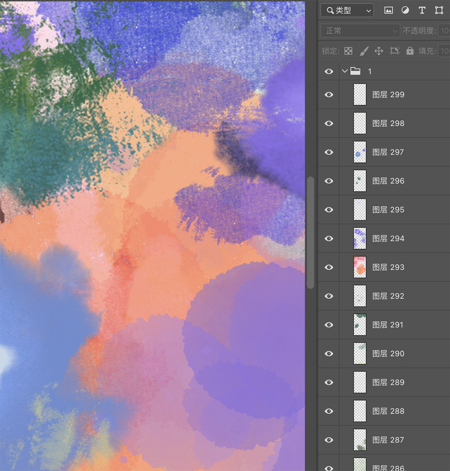Click 图层 294 purple flowers thumbnail
450x471 pixels.
pyautogui.click(x=359, y=239)
